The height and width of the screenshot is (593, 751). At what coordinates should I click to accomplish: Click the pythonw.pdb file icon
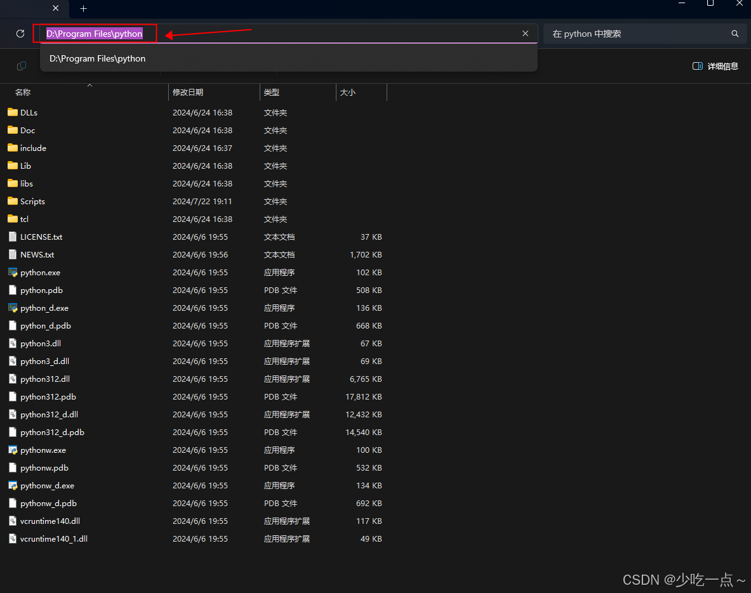pos(13,467)
